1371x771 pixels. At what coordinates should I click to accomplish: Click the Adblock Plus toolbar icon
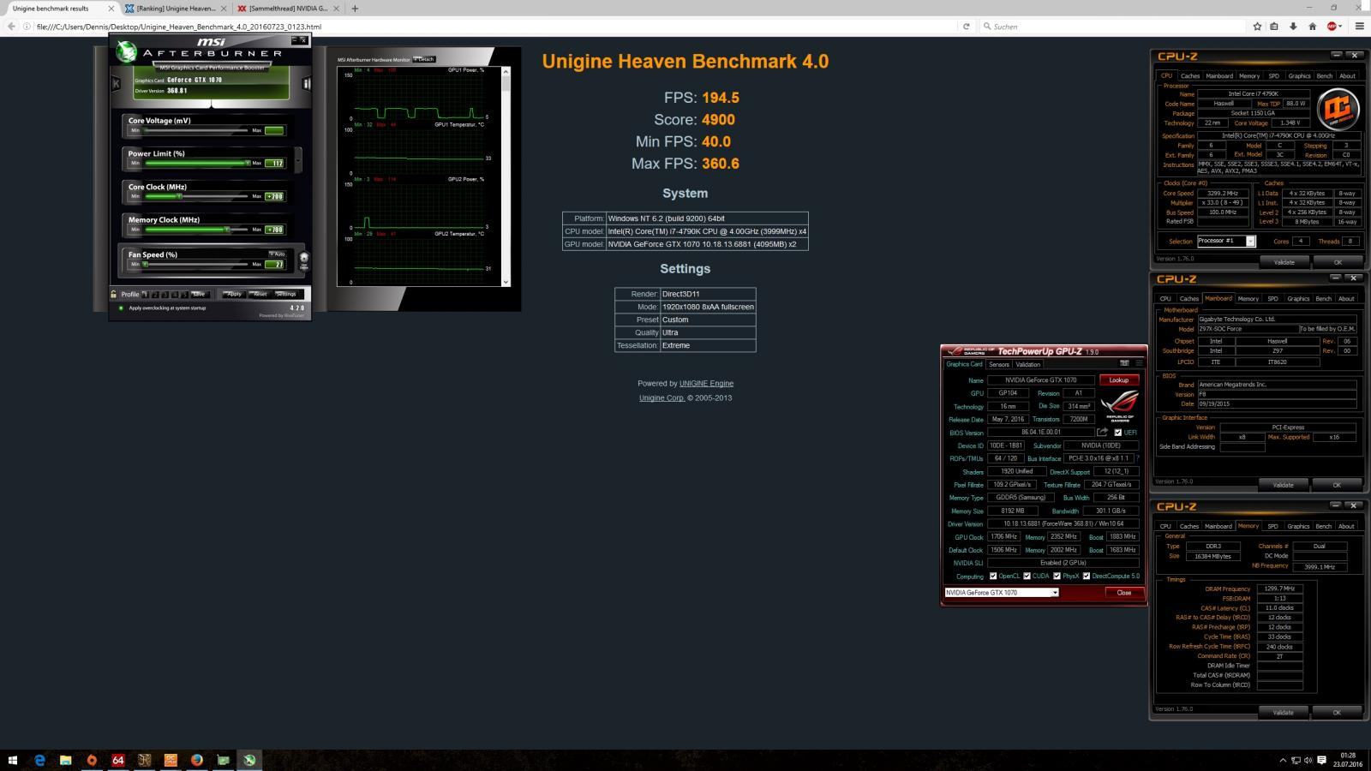pos(1332,27)
